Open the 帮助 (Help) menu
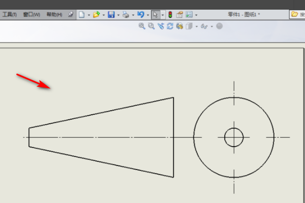 [x=54, y=15]
